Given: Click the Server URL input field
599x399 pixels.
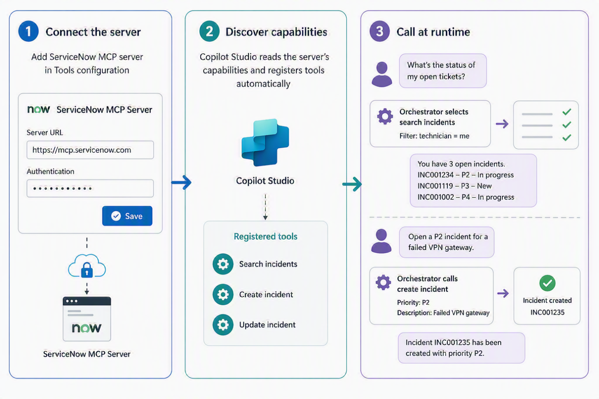Looking at the screenshot, I should pos(90,150).
